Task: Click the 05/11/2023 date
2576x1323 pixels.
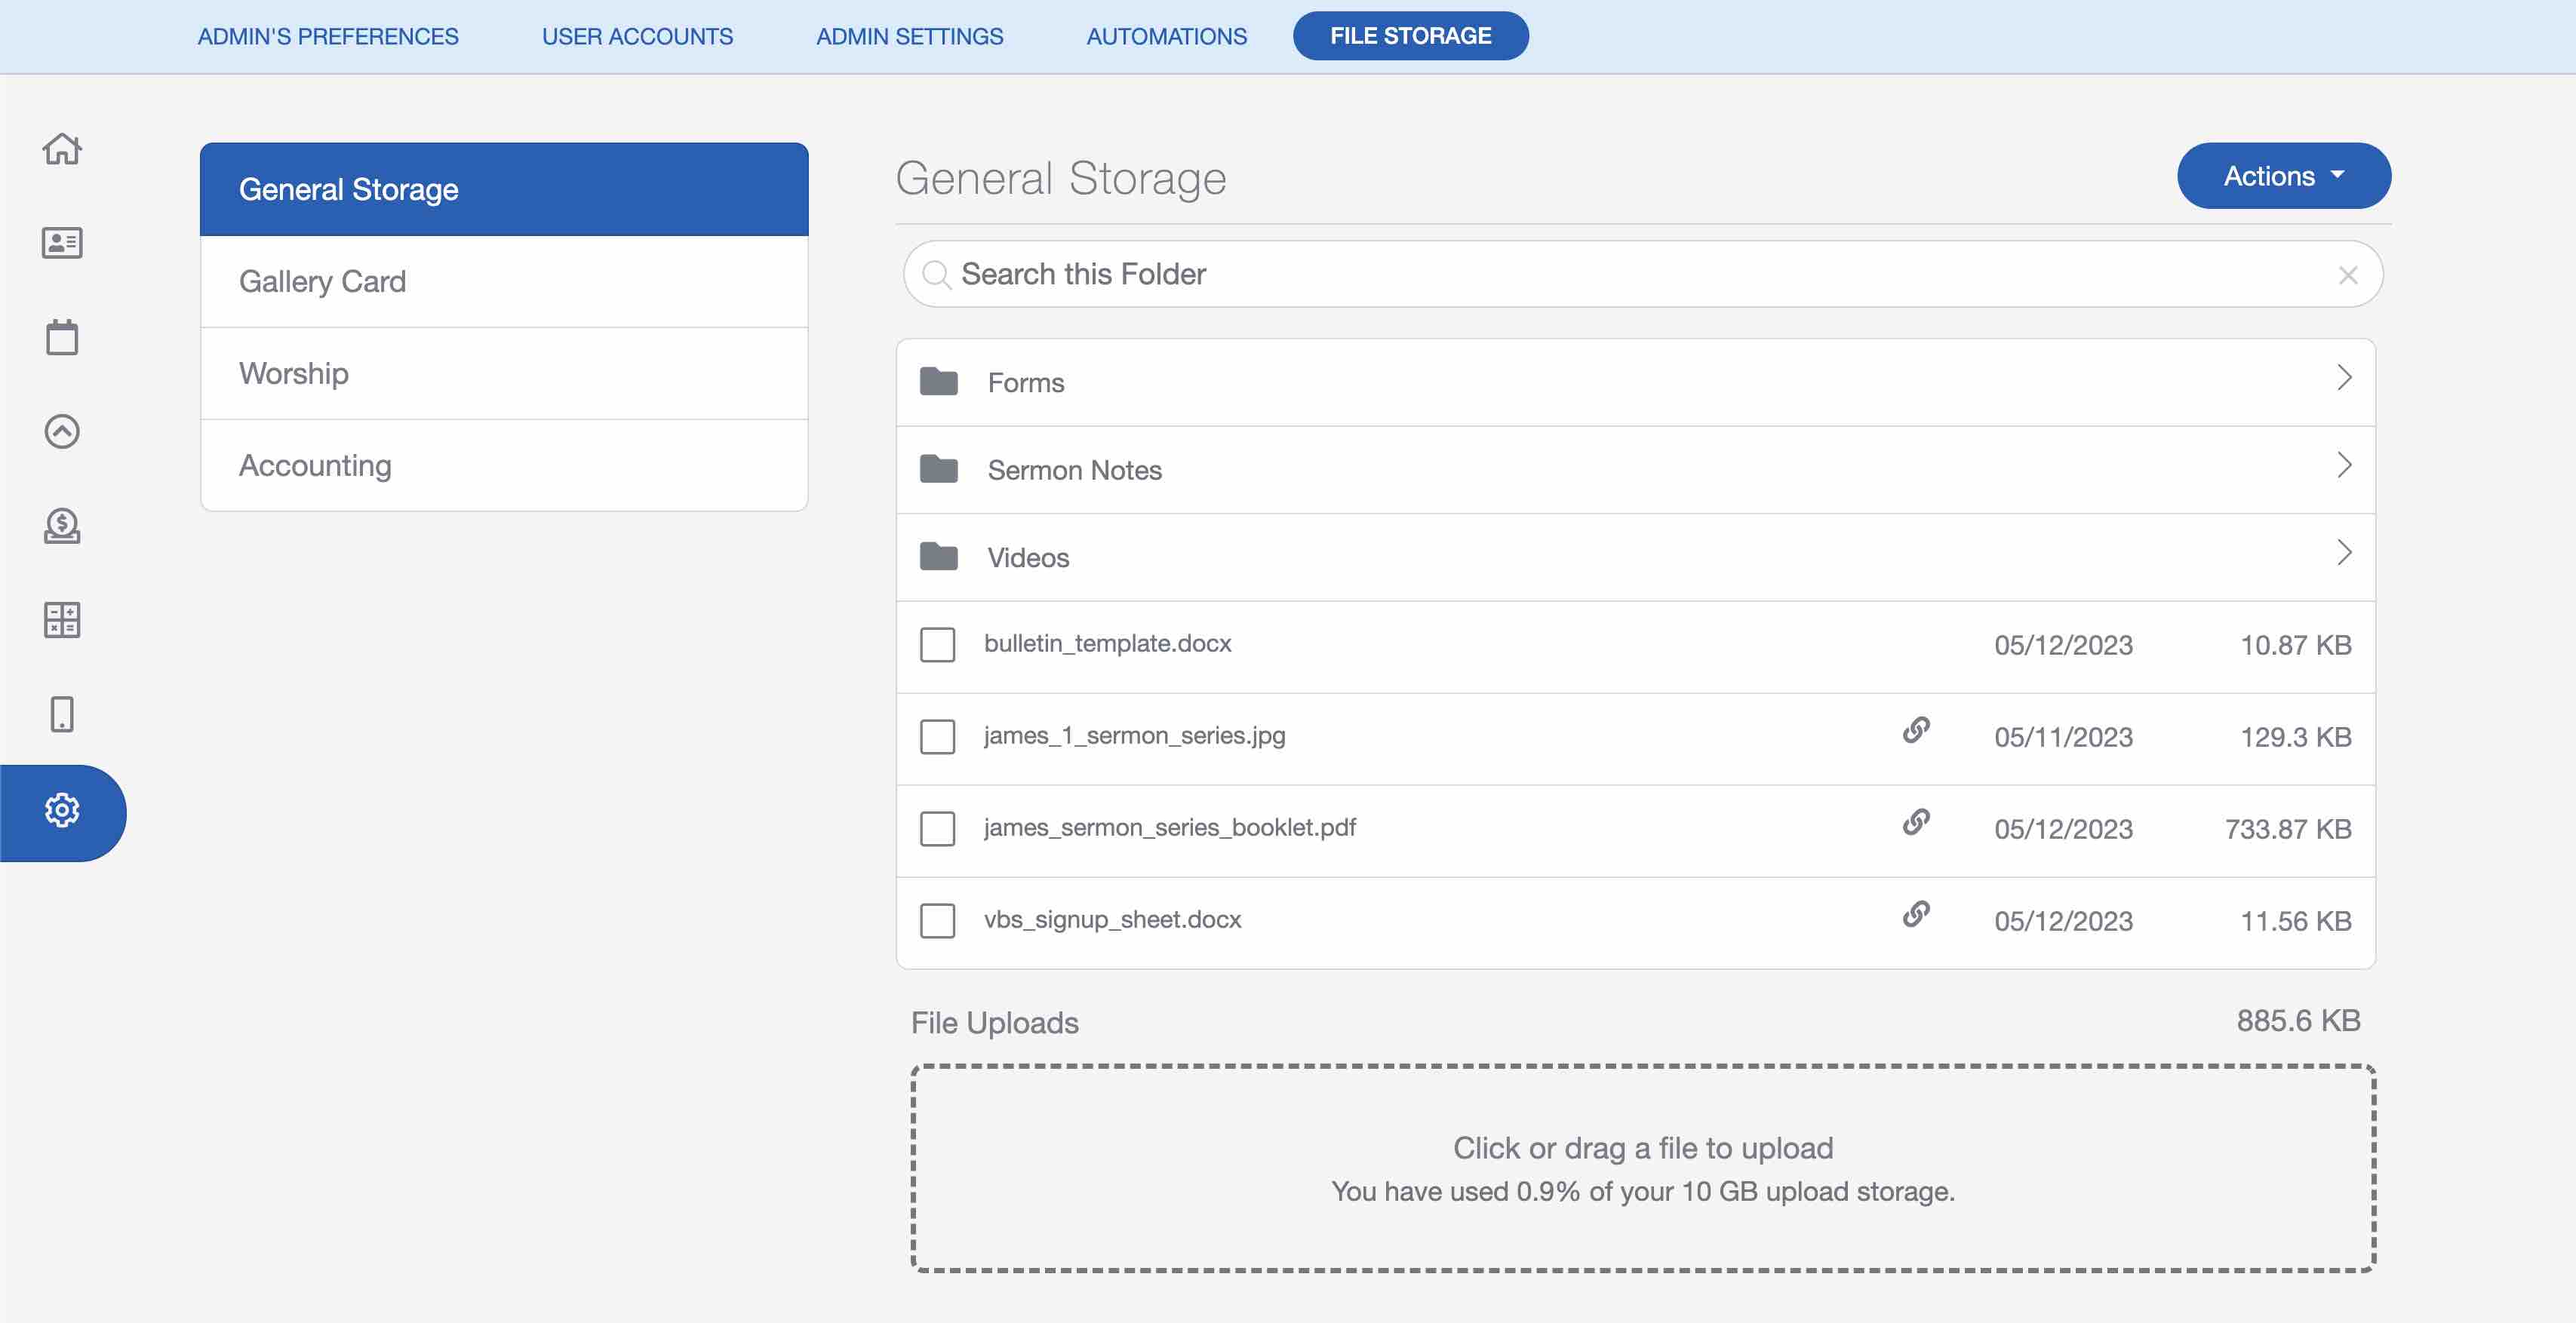Action: pyautogui.click(x=2063, y=737)
